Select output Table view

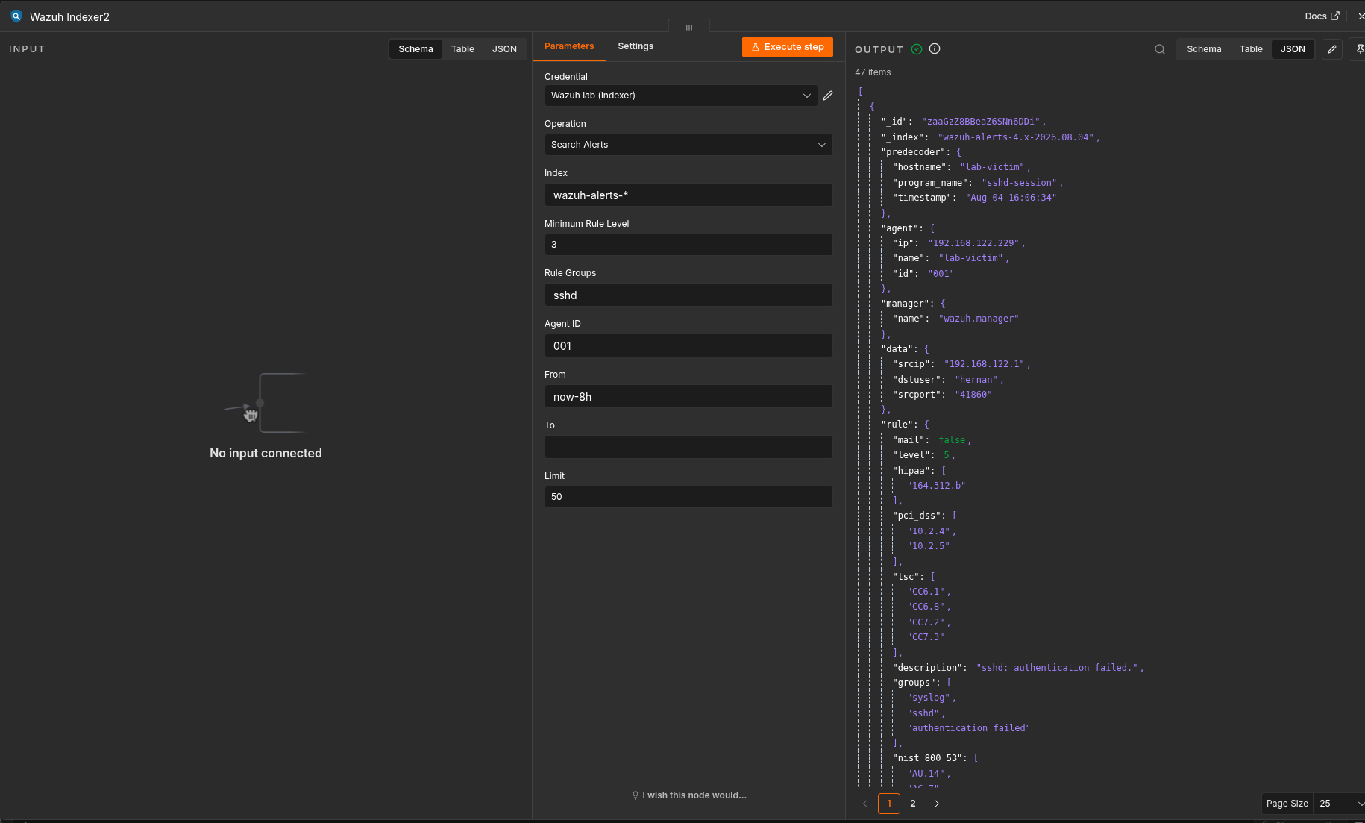(1251, 49)
